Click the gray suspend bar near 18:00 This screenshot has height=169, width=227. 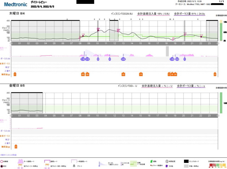167,51
